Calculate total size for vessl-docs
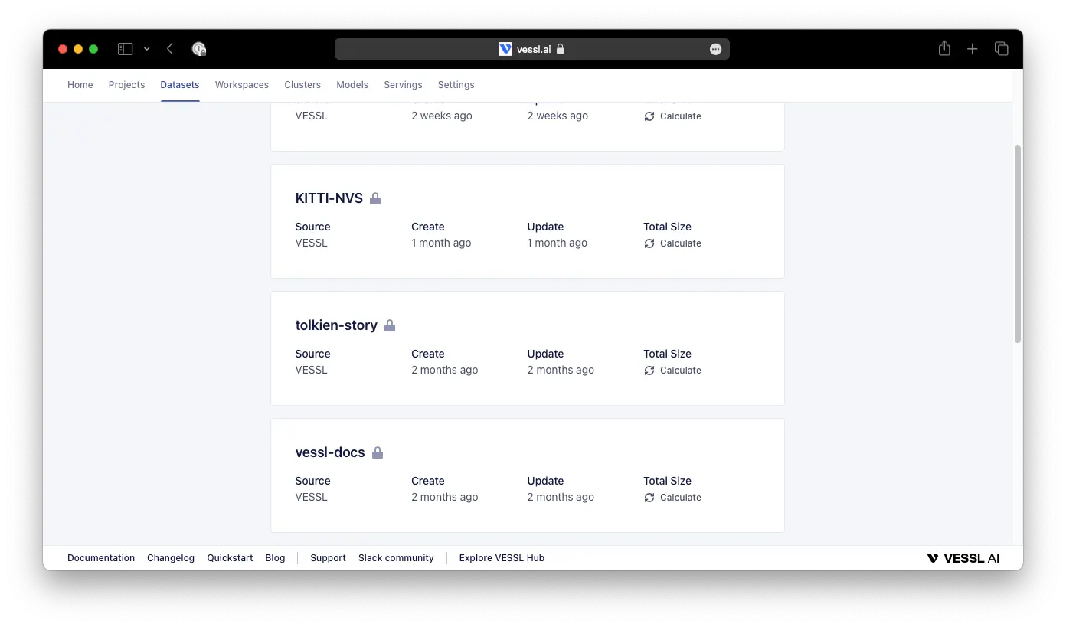This screenshot has width=1066, height=627. [672, 498]
